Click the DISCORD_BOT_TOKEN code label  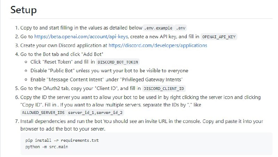click(x=118, y=62)
